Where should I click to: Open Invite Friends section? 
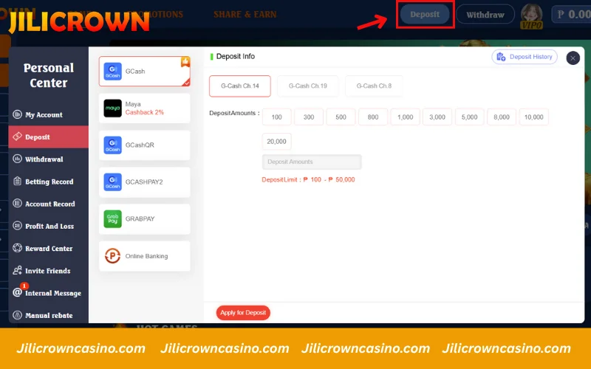(48, 270)
